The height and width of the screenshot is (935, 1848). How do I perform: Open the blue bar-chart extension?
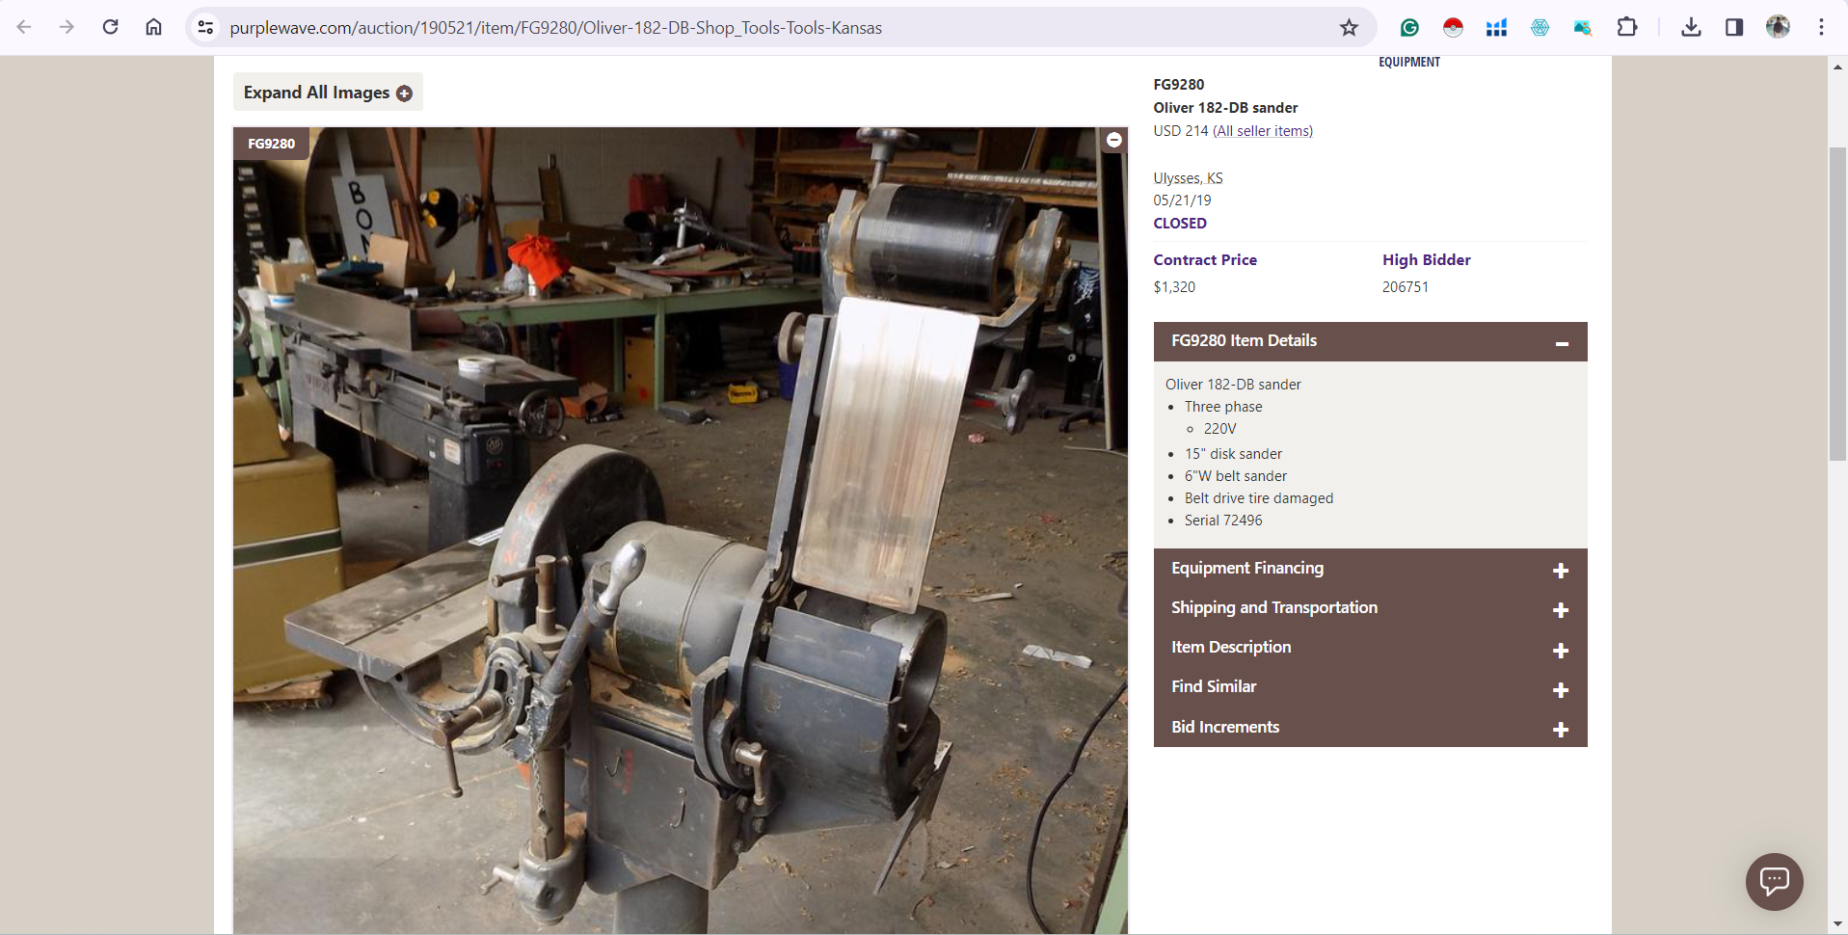1496,27
